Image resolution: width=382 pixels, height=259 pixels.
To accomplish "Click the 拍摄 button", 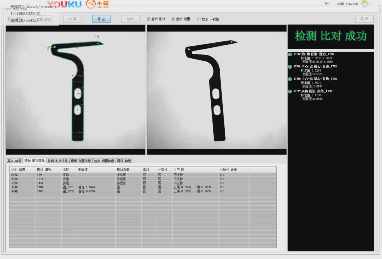I will (73, 19).
